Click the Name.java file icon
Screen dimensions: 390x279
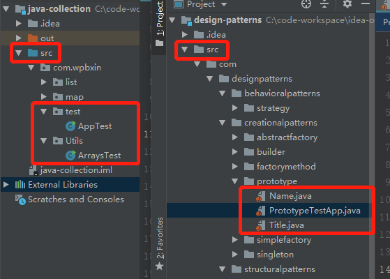260,196
